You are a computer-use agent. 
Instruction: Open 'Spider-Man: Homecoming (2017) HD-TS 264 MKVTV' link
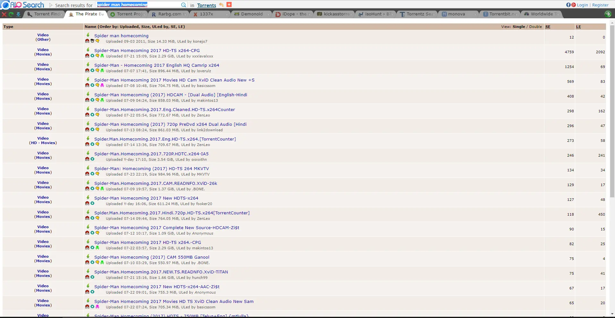pos(151,168)
